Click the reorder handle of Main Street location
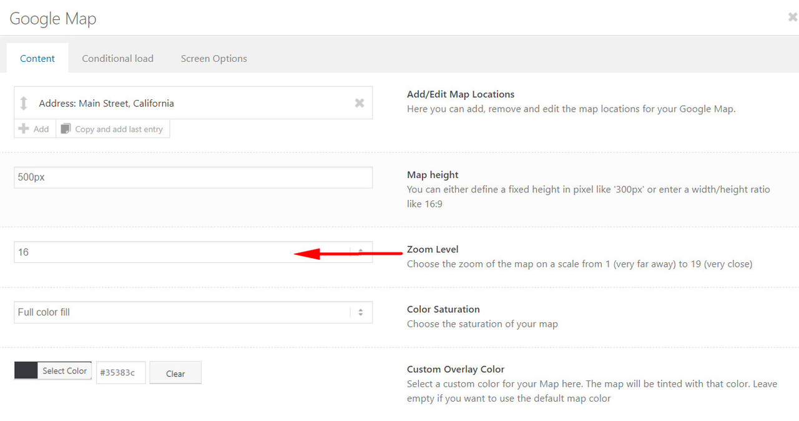 pyautogui.click(x=24, y=103)
